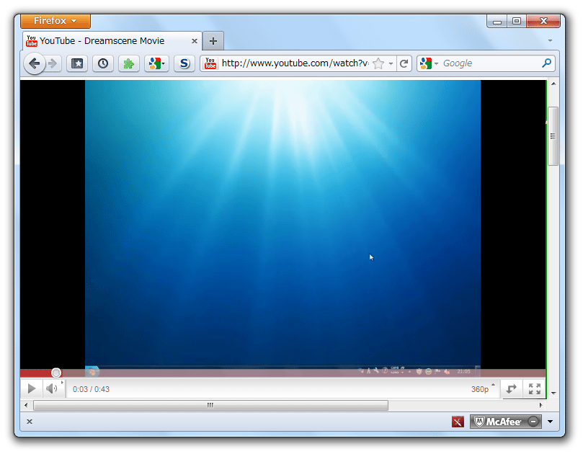Click the vertical scrollbar thumb

click(x=553, y=136)
